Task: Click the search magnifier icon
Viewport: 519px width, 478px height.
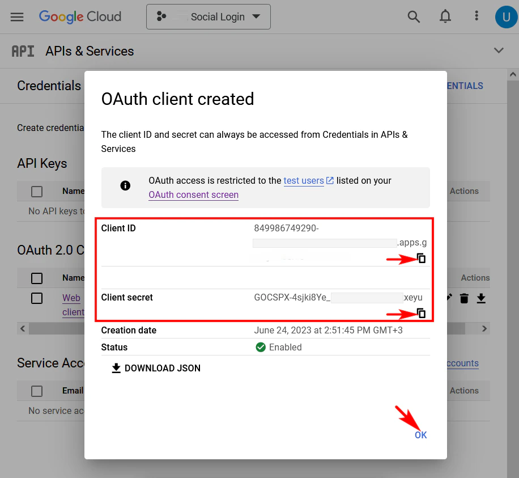Action: pos(414,16)
